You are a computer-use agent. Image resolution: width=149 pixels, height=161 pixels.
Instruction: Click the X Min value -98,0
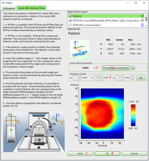(110, 44)
